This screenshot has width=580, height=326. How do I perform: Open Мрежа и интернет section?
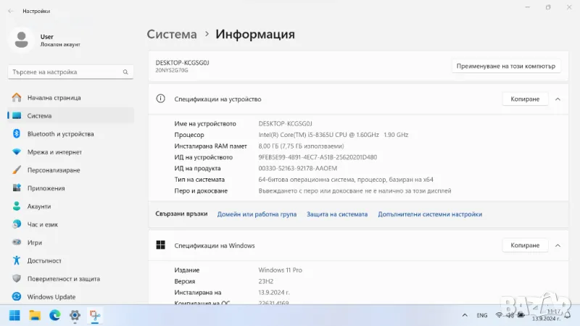click(54, 152)
